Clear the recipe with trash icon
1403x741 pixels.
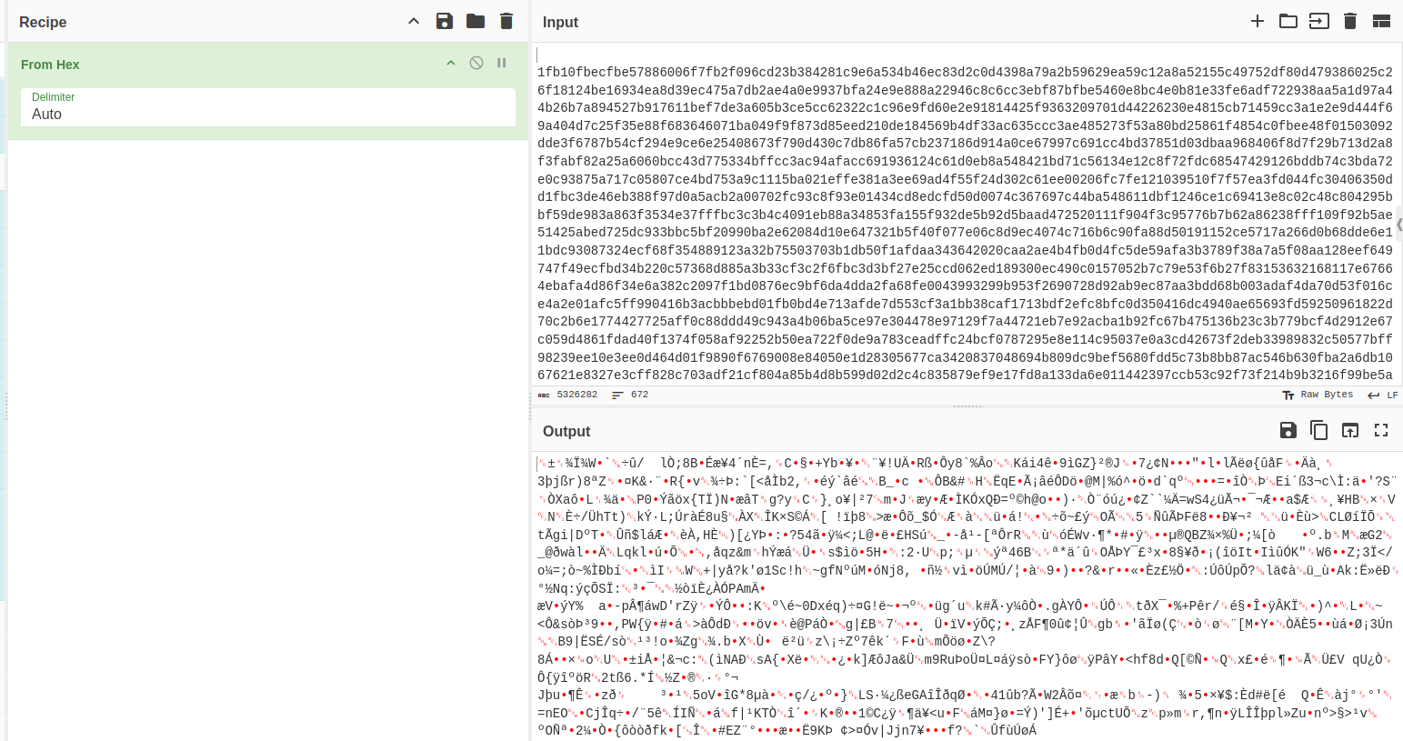tap(506, 21)
